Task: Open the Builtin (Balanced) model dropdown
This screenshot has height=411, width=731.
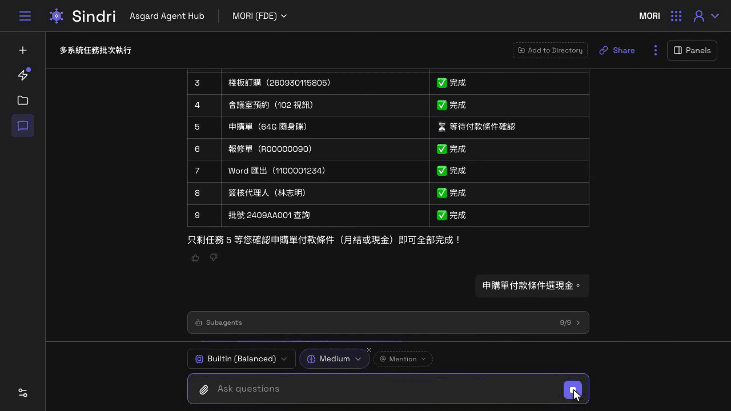Action: coord(242,359)
